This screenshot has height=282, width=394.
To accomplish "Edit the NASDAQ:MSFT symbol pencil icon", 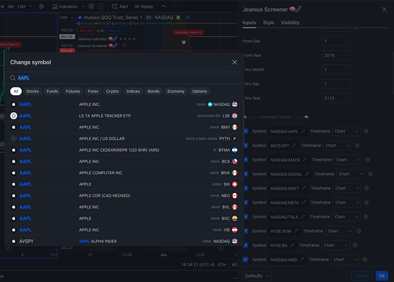I will click(x=304, y=188).
